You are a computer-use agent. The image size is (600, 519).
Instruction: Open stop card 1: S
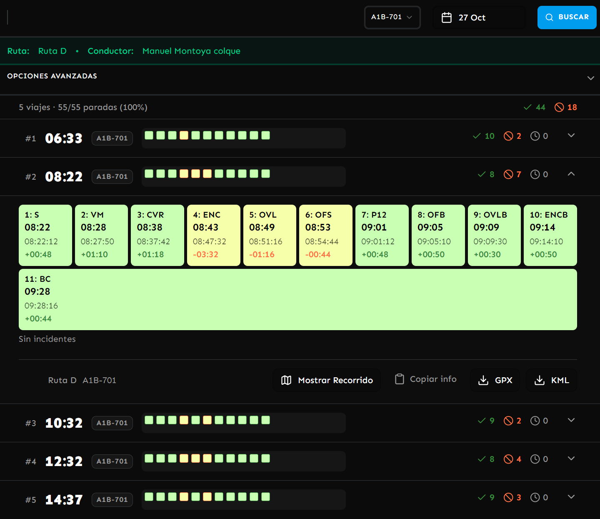[45, 235]
